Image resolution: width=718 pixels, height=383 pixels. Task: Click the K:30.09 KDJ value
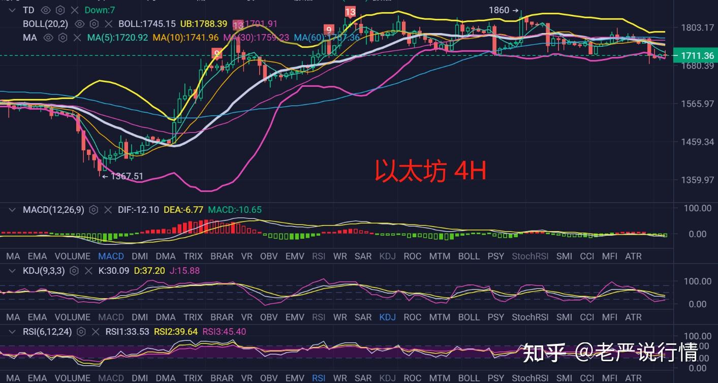[x=114, y=271]
